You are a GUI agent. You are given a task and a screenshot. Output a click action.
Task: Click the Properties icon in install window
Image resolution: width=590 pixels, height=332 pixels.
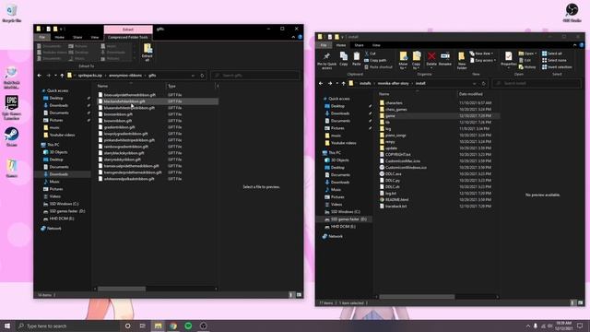coord(508,60)
